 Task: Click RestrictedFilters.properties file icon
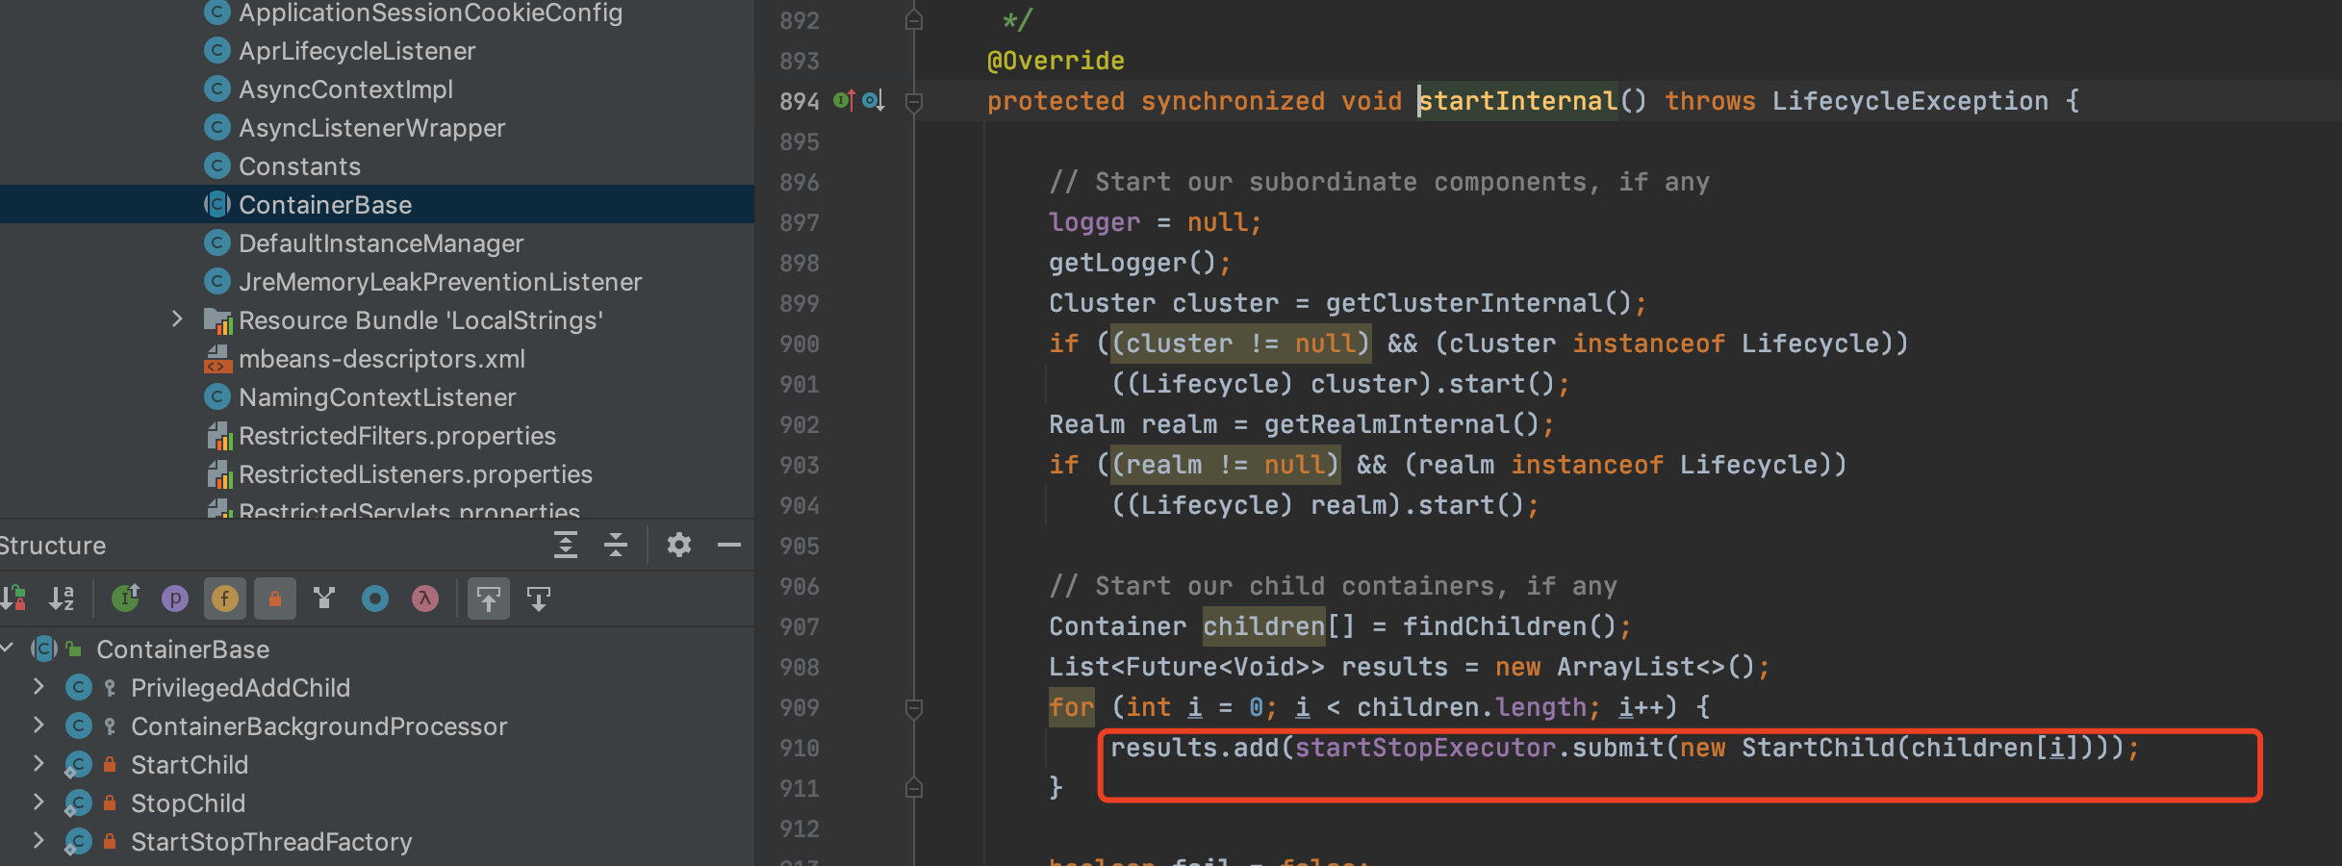[219, 436]
